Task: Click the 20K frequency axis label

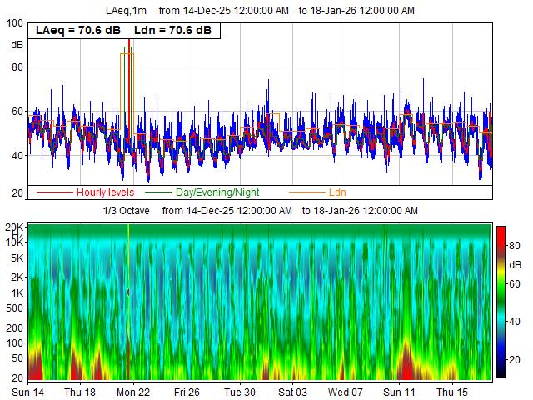Action: point(13,227)
